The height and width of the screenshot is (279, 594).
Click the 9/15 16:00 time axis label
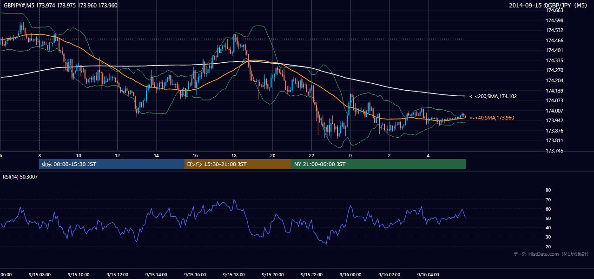pos(195,274)
